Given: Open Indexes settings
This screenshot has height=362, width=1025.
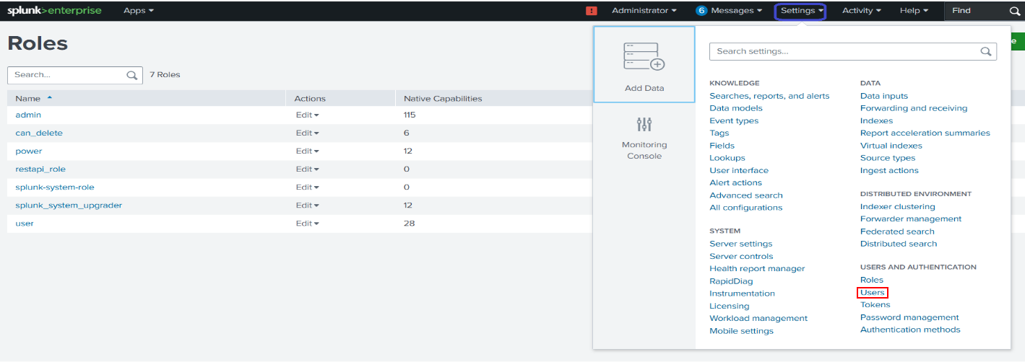Looking at the screenshot, I should (877, 120).
